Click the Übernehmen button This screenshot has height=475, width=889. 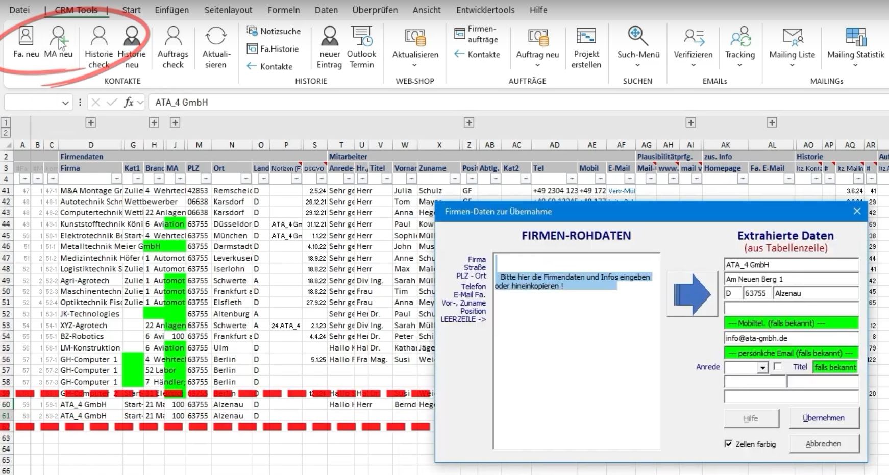823,418
